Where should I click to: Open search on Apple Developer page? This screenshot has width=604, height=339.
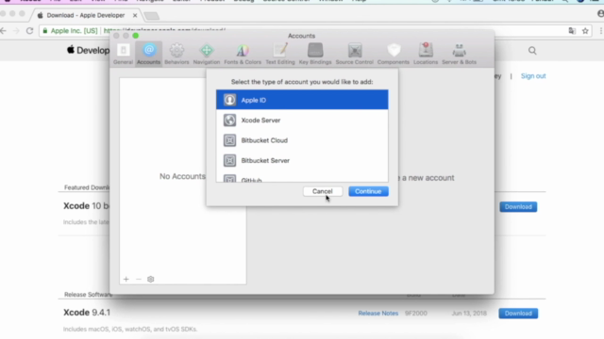pyautogui.click(x=532, y=51)
